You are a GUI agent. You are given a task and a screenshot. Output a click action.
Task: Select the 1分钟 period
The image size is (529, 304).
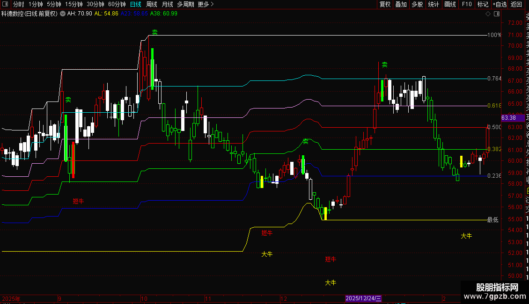point(36,4)
